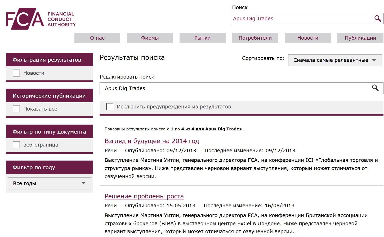Open the 'О нас' navigation tab

click(x=97, y=38)
